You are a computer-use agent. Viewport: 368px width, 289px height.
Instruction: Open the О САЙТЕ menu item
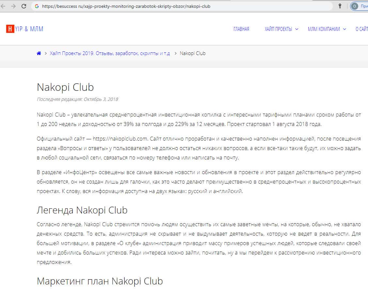362,29
